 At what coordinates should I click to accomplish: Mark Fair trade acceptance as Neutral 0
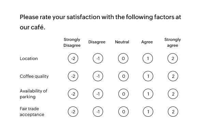tap(124, 112)
